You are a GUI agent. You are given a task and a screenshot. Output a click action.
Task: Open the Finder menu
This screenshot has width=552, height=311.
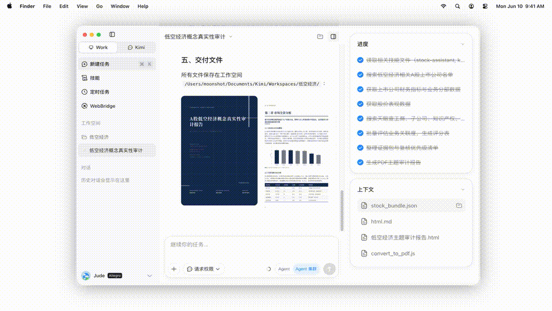pyautogui.click(x=27, y=6)
